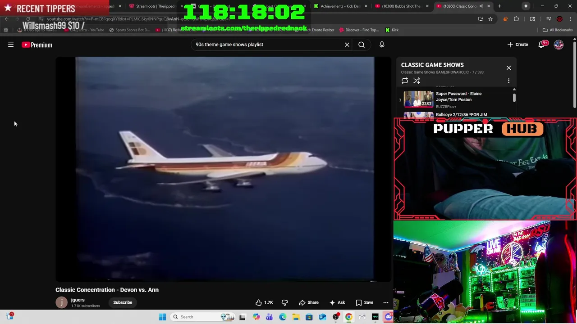Launch Copilot from the taskbar
The image size is (577, 324).
click(256, 317)
